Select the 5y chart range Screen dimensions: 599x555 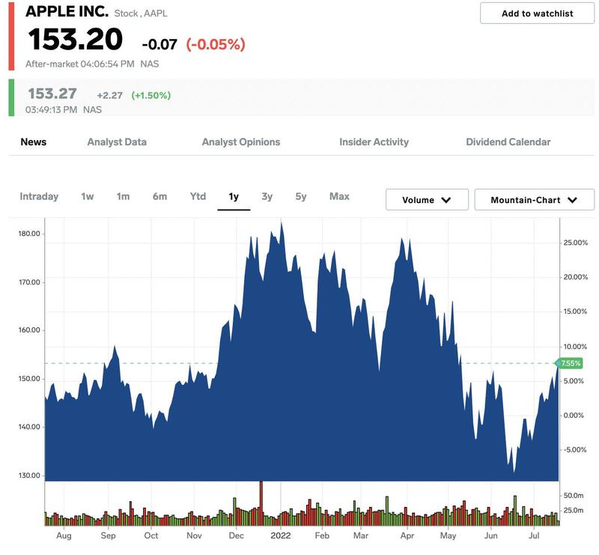301,196
